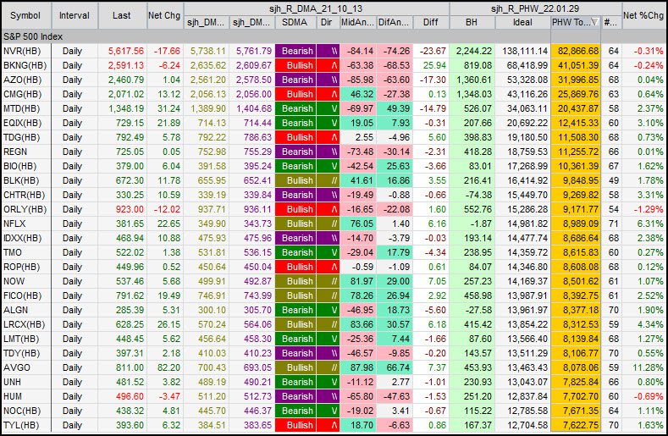The image size is (668, 436).
Task: Select the NOW symbol
Action: point(14,281)
